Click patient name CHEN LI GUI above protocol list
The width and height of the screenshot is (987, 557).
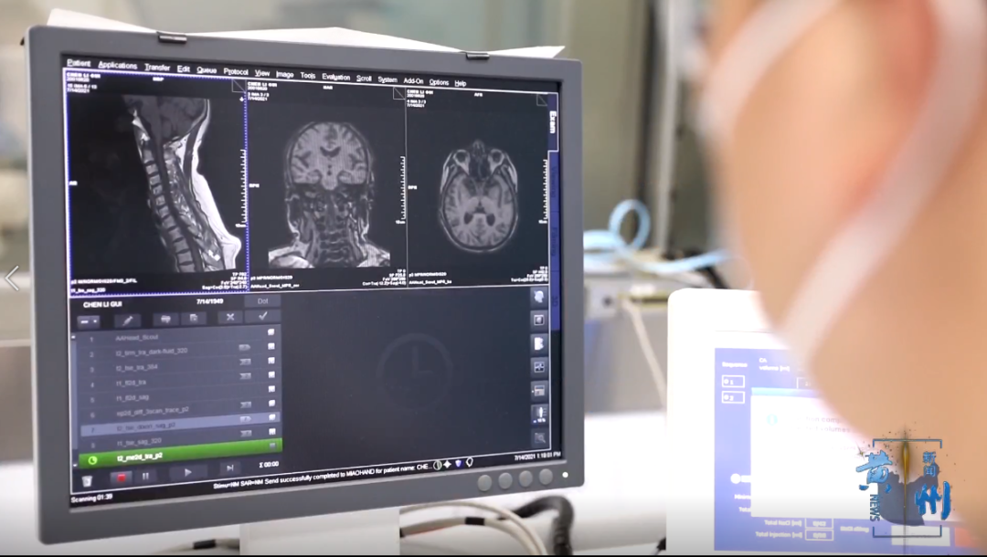103,305
